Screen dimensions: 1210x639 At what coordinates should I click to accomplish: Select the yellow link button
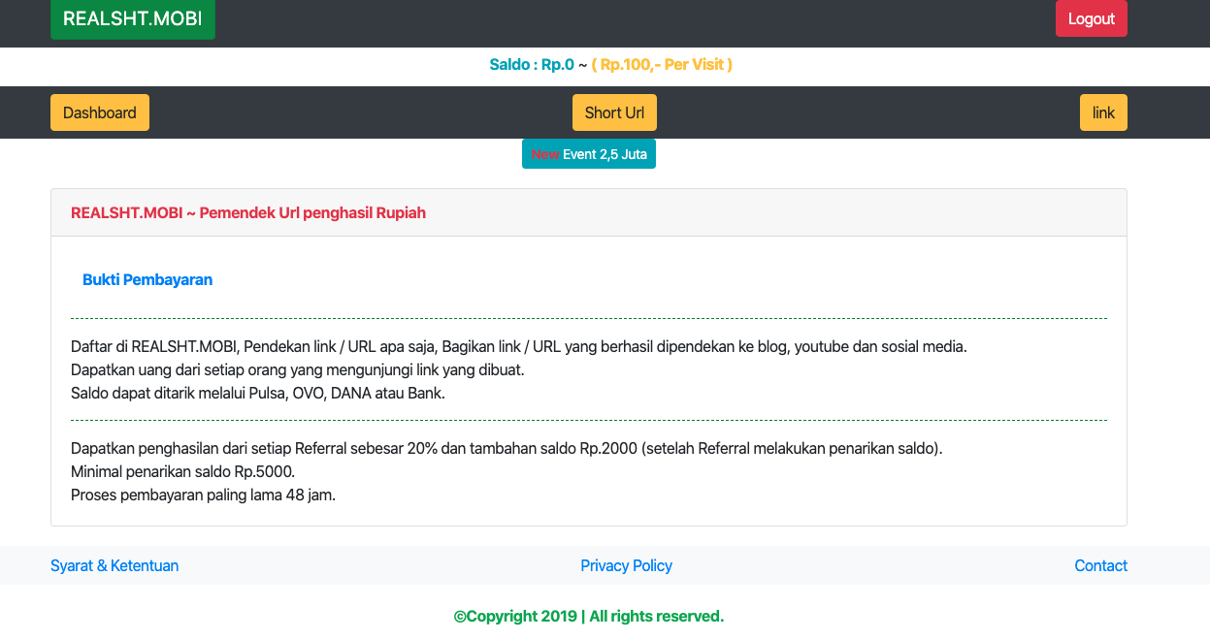(1103, 112)
